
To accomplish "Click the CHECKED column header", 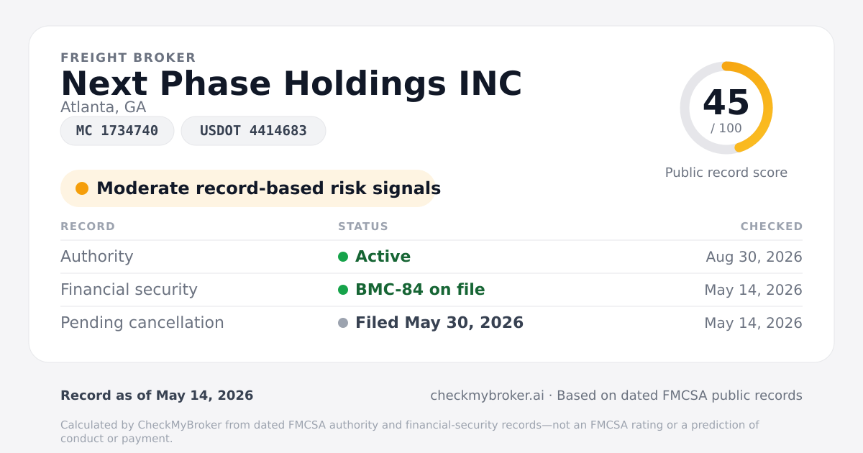I will click(772, 226).
